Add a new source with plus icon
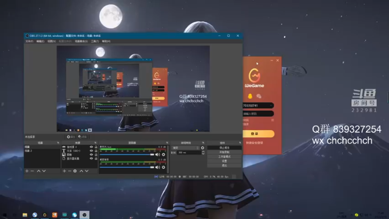This screenshot has width=389, height=219. [x=64, y=171]
